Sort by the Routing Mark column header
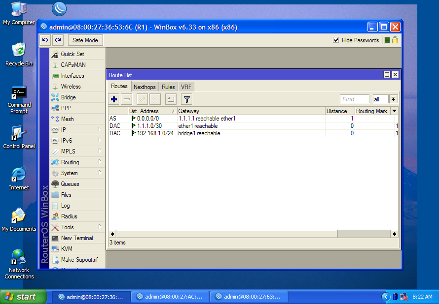439x304 pixels. point(372,111)
